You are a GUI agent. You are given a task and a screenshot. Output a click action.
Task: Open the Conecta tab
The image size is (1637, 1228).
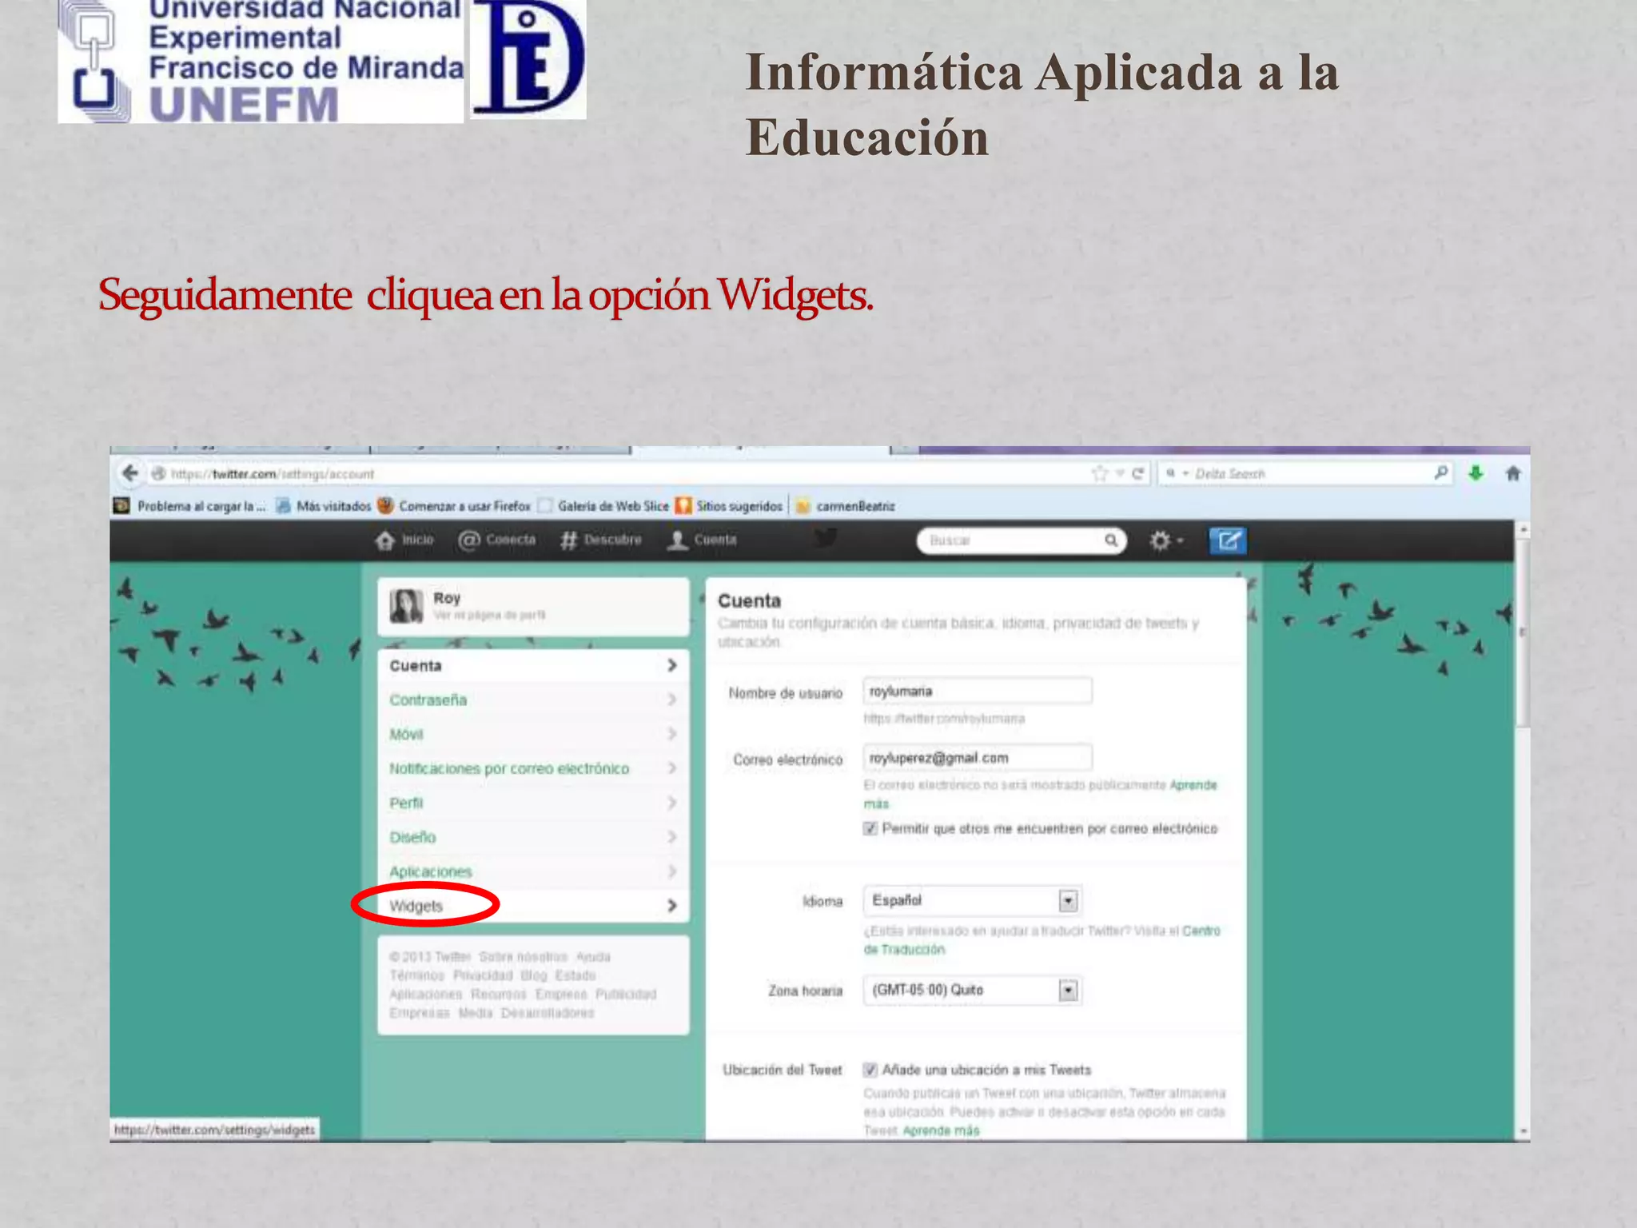point(496,540)
